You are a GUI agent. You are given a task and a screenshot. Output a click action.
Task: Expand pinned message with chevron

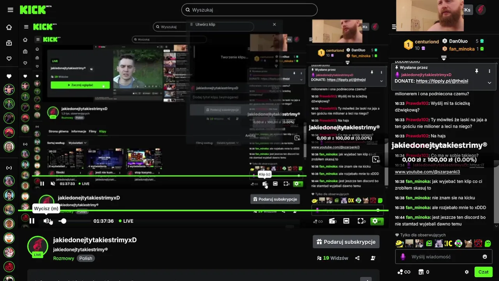point(489,82)
